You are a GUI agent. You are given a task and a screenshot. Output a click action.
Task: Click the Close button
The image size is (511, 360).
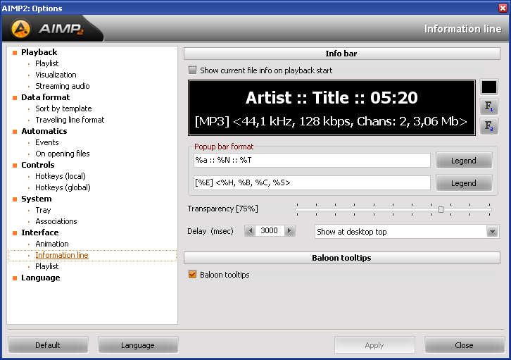tap(465, 345)
